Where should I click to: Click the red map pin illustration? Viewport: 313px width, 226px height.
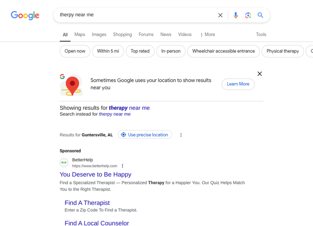(71, 85)
